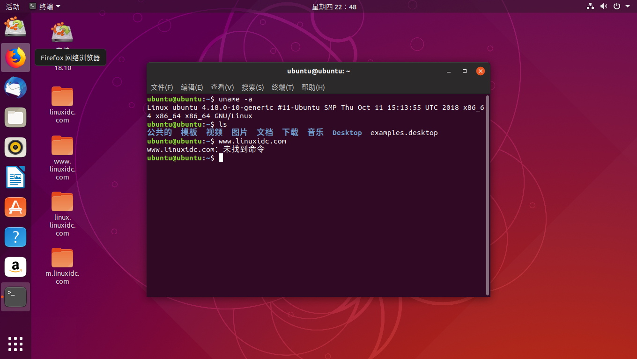Open Ubuntu Software center icon

pyautogui.click(x=15, y=207)
